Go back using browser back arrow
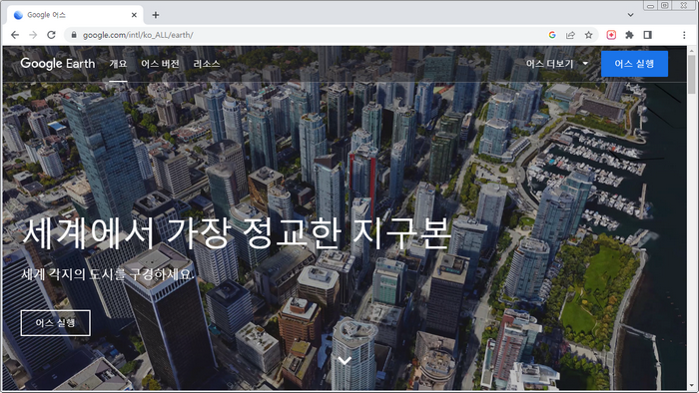This screenshot has width=699, height=393. 15,35
